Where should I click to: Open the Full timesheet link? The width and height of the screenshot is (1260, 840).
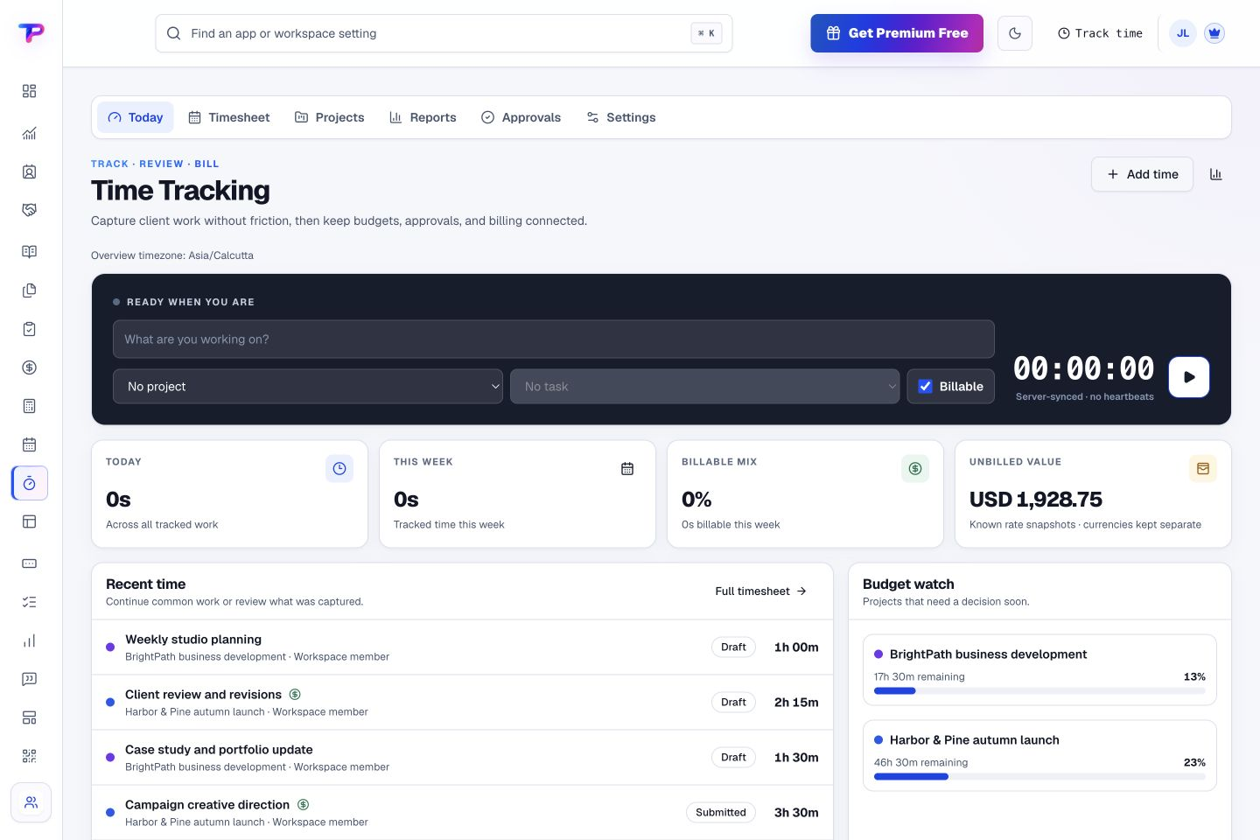coord(761,591)
